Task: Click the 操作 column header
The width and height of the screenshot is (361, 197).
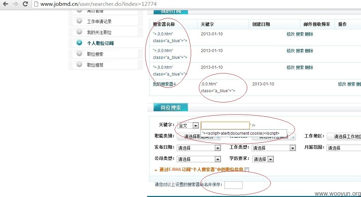Action: (342, 24)
